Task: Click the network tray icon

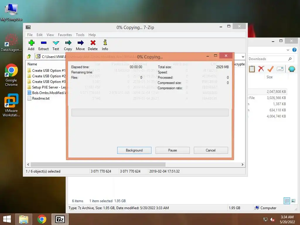Action: click(x=265, y=219)
